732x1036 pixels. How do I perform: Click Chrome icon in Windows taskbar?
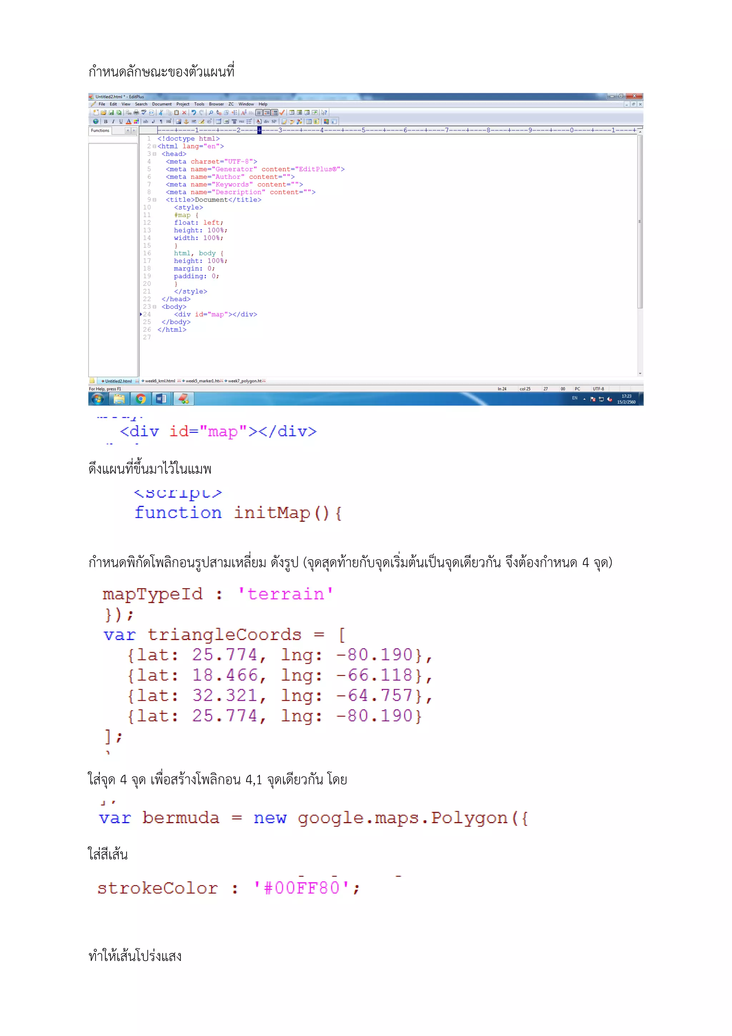point(140,399)
